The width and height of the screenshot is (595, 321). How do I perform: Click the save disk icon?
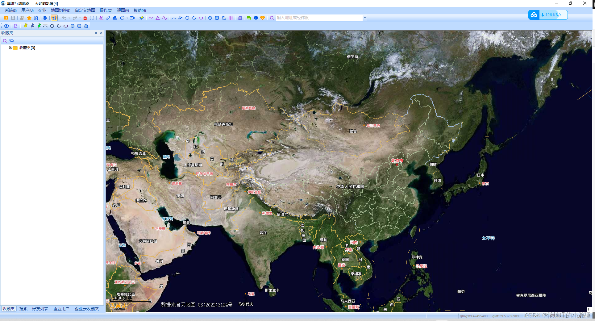tap(13, 18)
